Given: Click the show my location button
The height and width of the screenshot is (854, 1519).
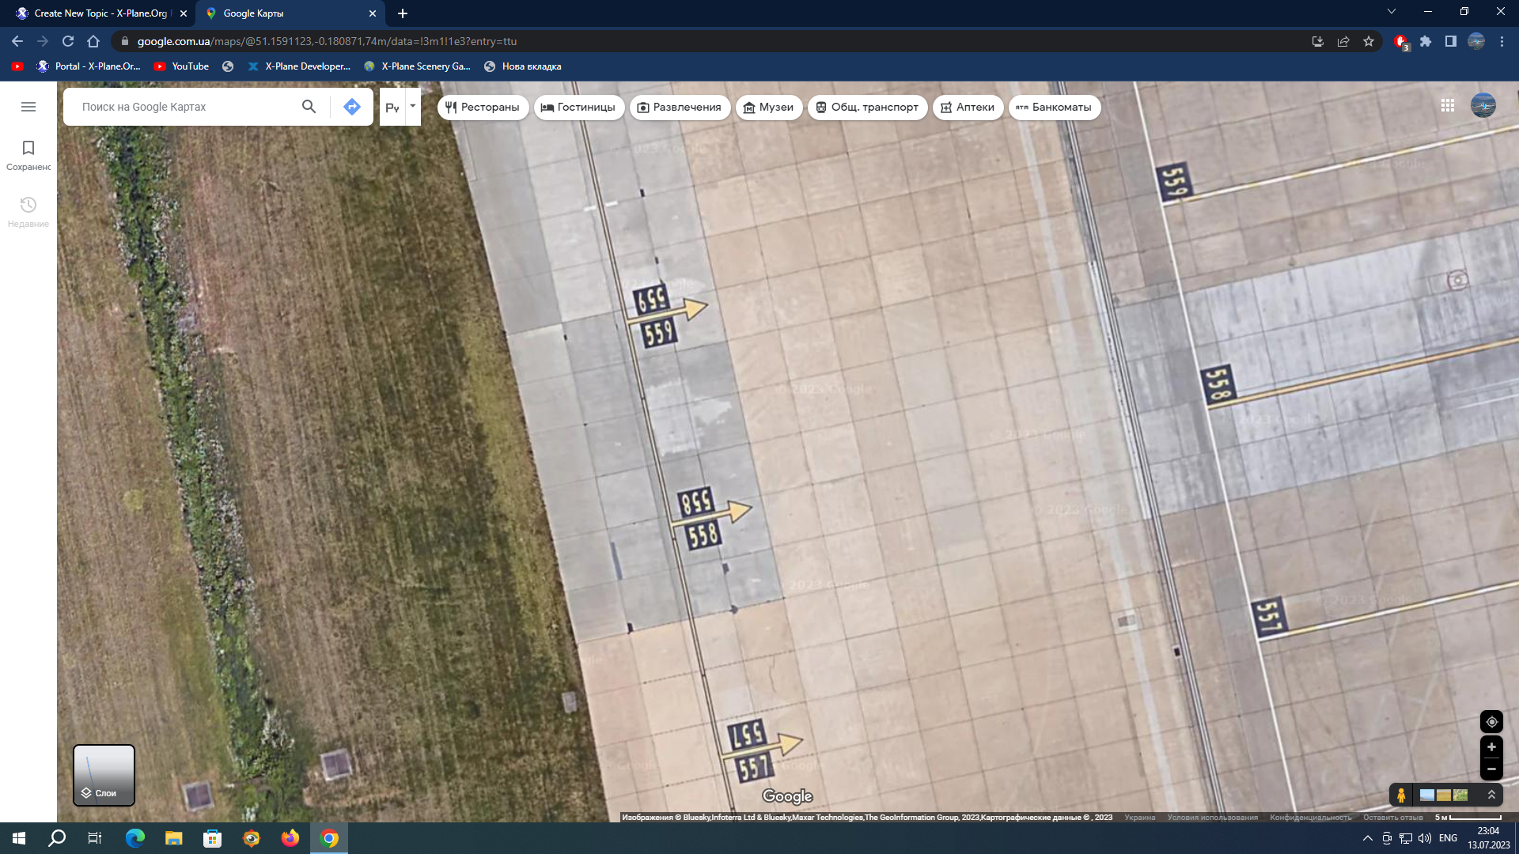Looking at the screenshot, I should click(1491, 722).
